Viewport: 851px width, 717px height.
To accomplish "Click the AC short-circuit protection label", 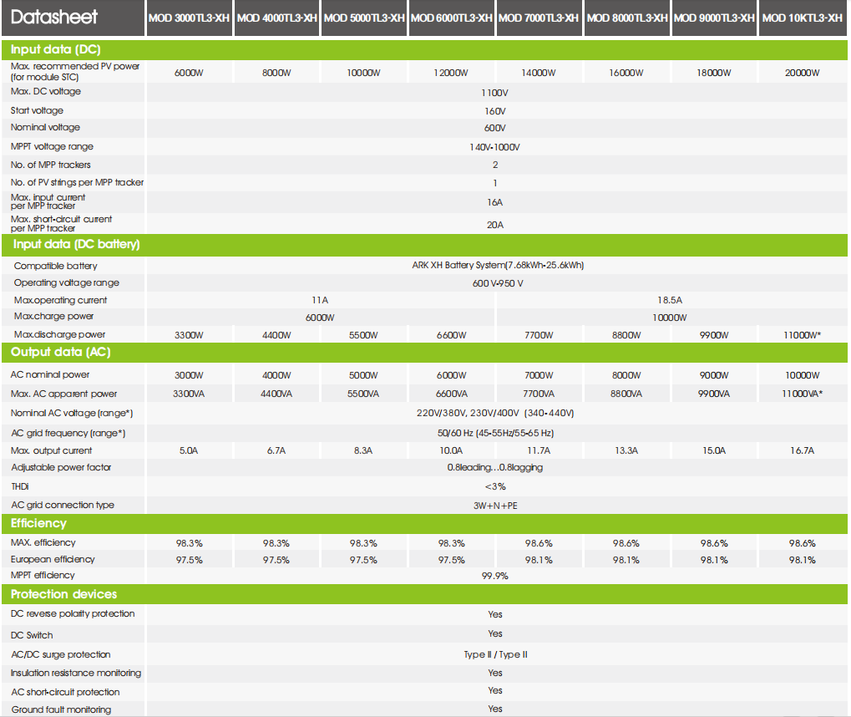I will click(65, 692).
